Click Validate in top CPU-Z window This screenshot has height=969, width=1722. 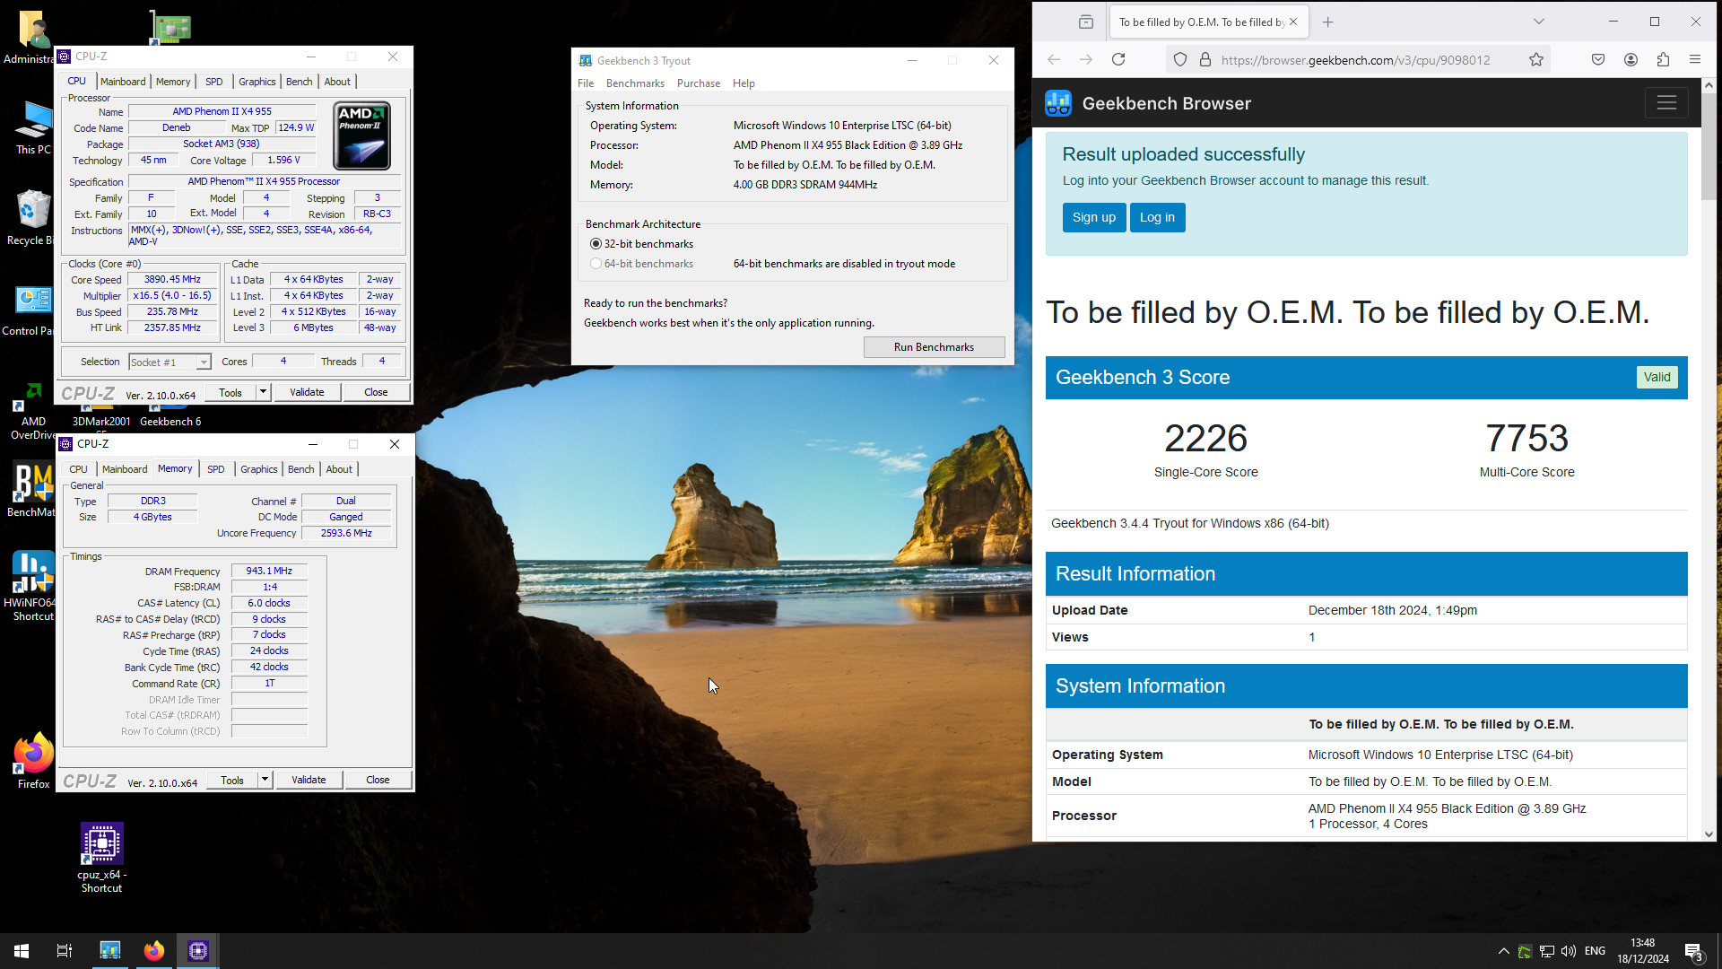[x=307, y=392]
